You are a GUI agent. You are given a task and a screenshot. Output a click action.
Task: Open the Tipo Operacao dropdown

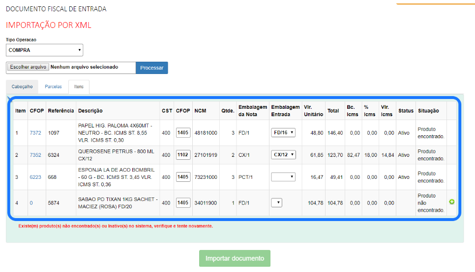coord(45,50)
